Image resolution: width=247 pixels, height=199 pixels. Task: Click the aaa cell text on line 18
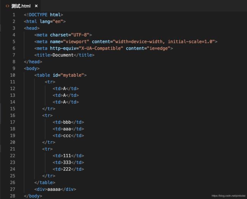(x=67, y=129)
